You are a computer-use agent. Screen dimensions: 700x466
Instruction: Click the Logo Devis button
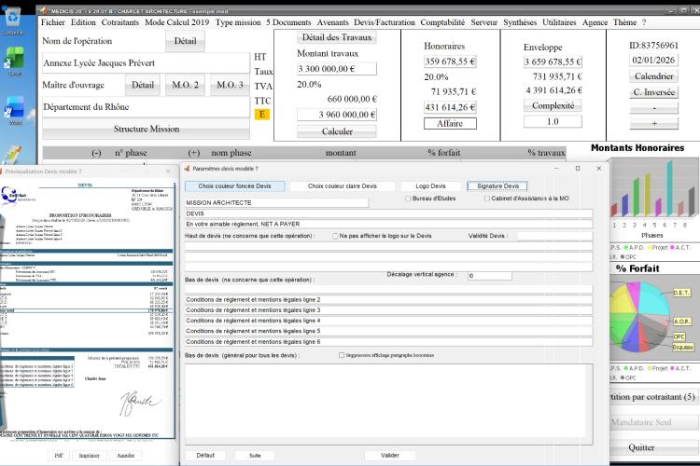[x=430, y=186]
